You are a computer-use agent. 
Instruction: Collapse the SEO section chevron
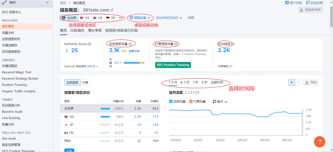tap(47, 2)
